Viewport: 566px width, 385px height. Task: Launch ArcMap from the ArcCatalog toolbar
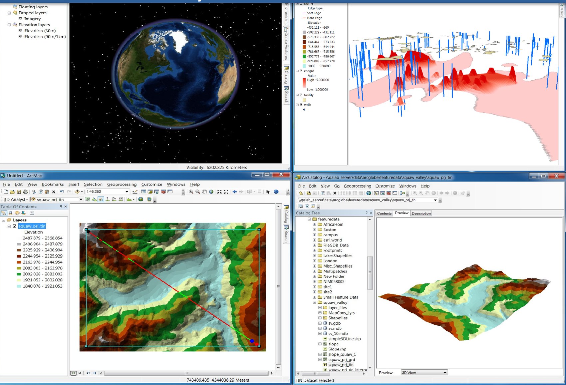369,193
